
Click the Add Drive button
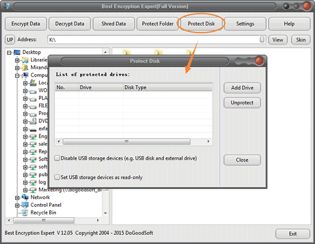pyautogui.click(x=242, y=88)
